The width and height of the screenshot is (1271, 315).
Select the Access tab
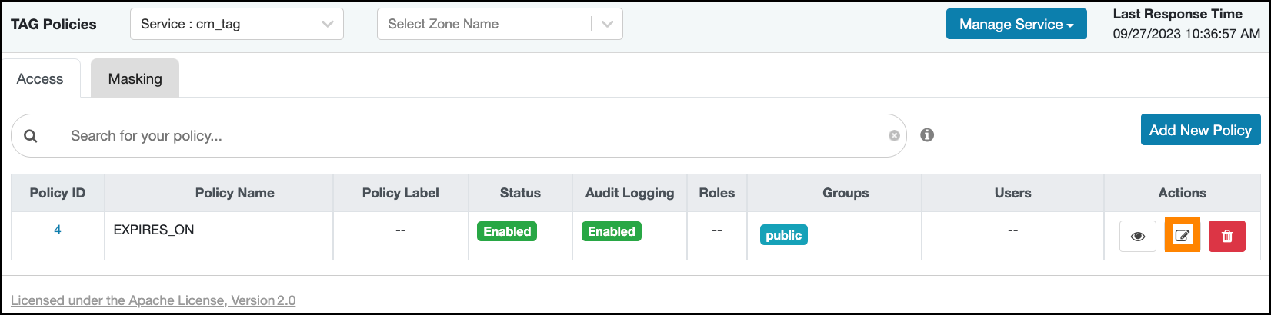(x=40, y=79)
